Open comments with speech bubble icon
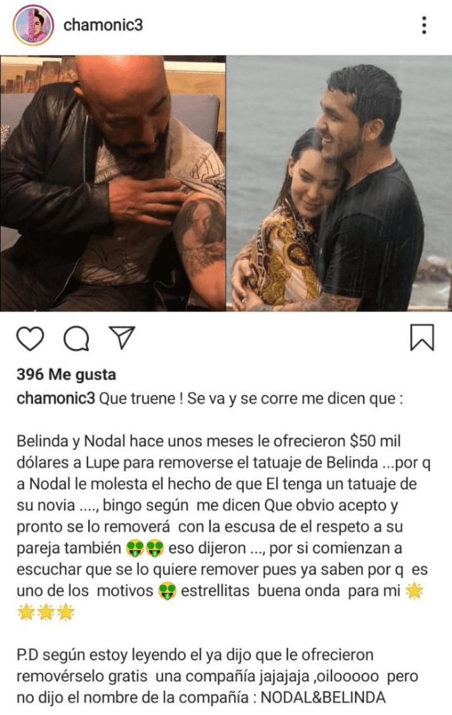The width and height of the screenshot is (452, 715). 76,338
